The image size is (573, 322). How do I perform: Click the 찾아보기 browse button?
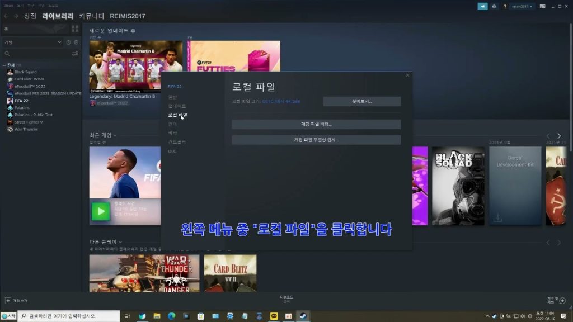[x=361, y=101]
